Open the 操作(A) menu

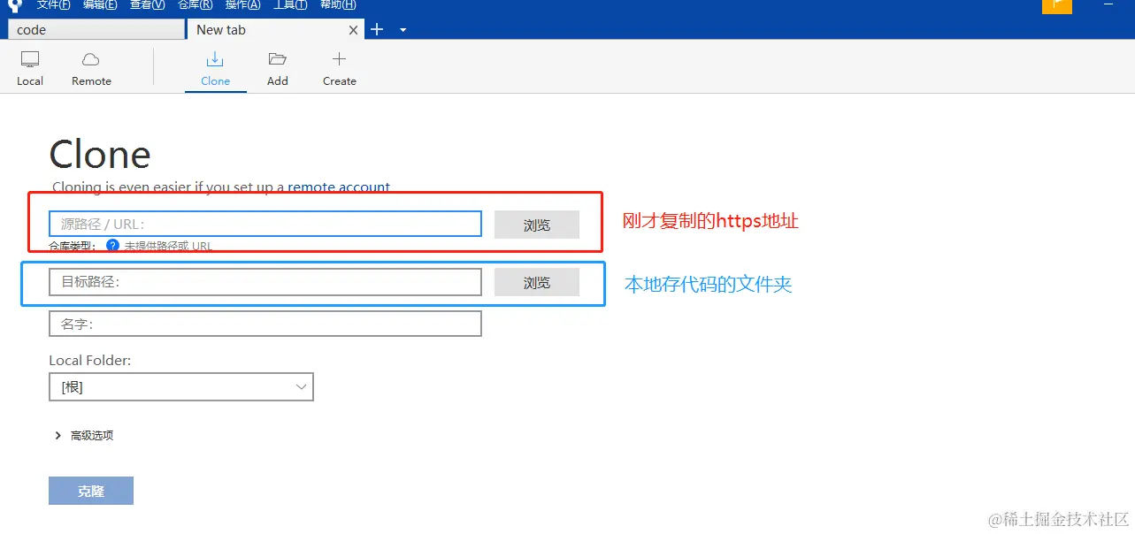click(242, 4)
